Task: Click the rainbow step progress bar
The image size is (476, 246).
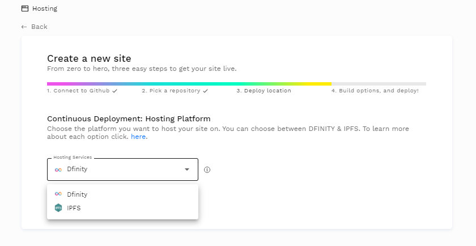Action: tap(189, 84)
